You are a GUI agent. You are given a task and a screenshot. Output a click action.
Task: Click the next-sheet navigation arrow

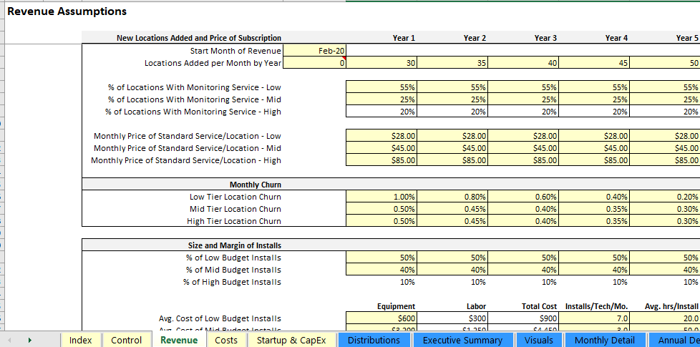click(x=30, y=340)
